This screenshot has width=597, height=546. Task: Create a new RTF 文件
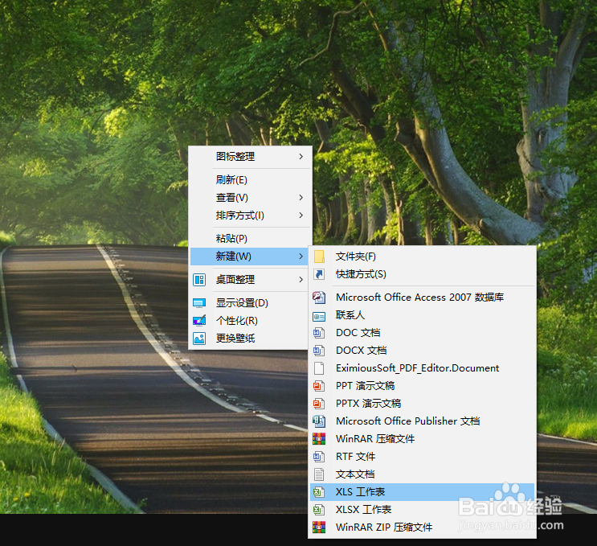(423, 457)
